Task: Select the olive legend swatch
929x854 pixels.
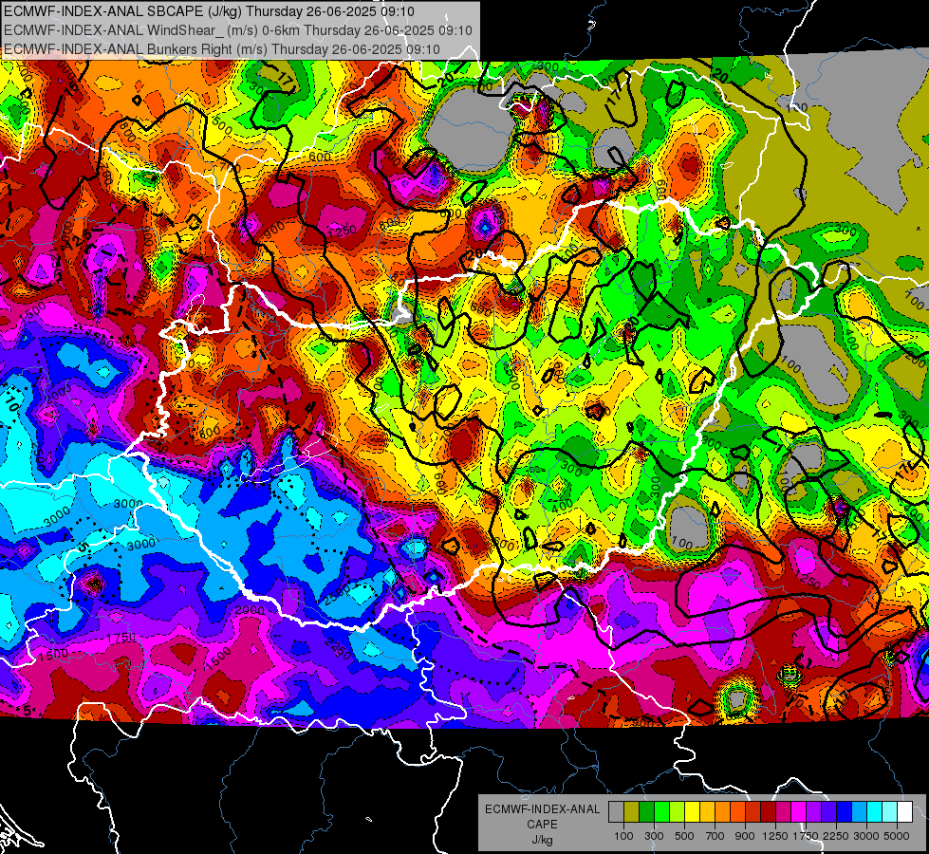Action: [632, 811]
